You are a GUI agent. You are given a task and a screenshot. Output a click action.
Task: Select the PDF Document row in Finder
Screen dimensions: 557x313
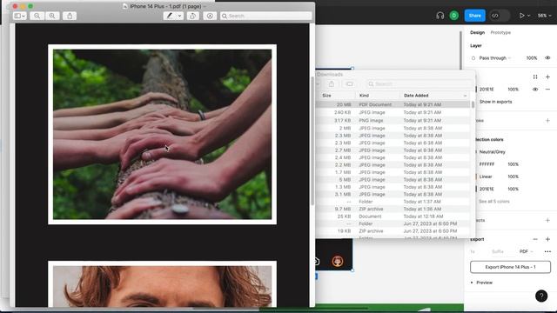tap(393, 104)
